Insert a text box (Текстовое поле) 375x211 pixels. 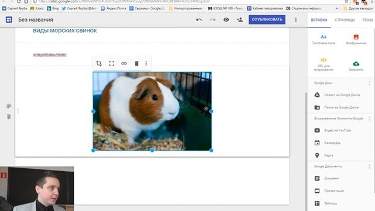click(x=323, y=39)
